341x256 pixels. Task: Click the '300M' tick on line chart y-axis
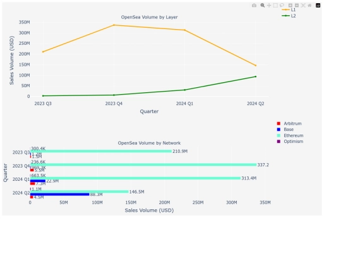coord(25,33)
